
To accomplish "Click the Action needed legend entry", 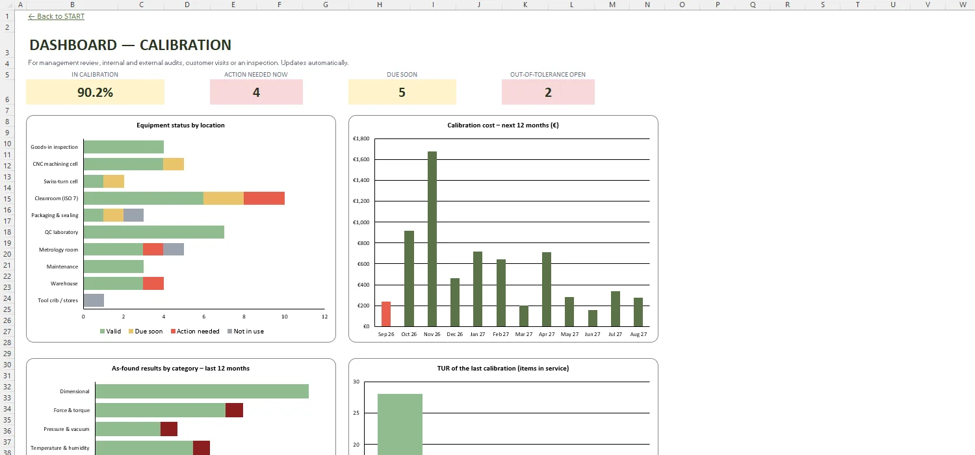I will [x=195, y=331].
